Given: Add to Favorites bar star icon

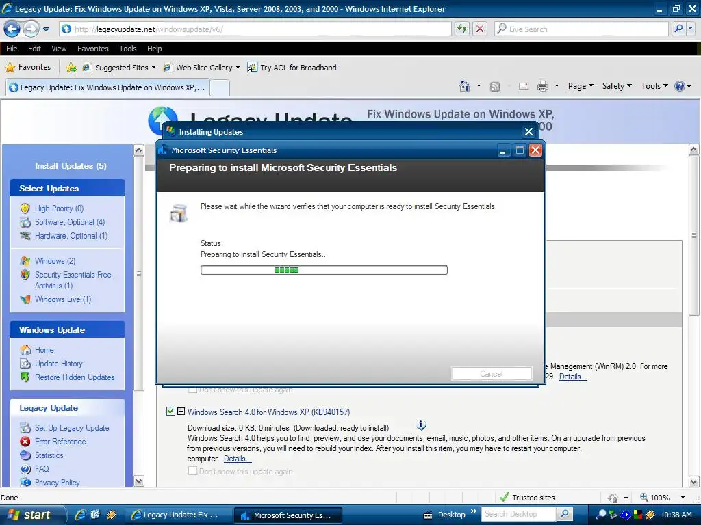Looking at the screenshot, I should point(71,68).
